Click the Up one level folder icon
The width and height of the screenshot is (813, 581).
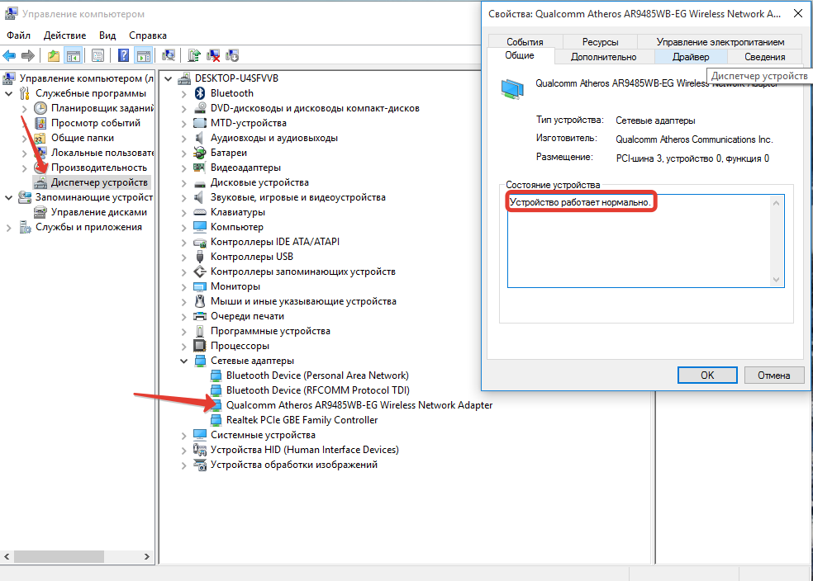(54, 56)
